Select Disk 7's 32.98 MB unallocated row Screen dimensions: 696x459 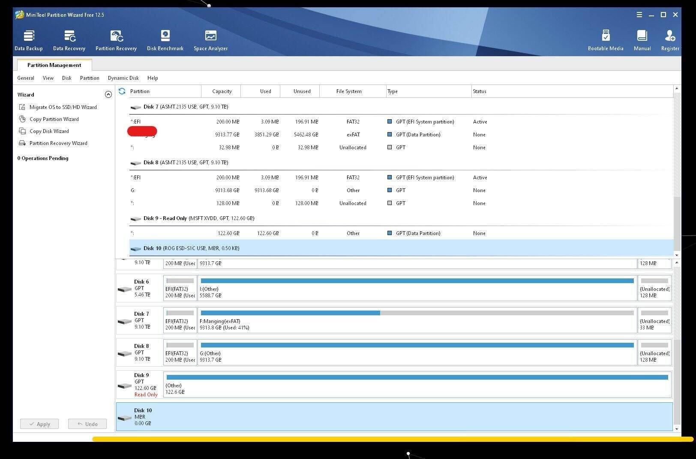pyautogui.click(x=401, y=147)
